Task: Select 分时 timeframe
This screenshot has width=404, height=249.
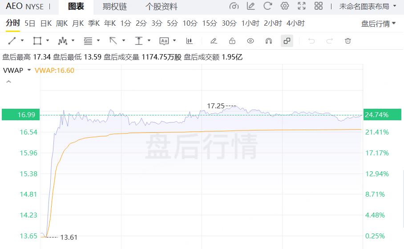Action: click(13, 23)
